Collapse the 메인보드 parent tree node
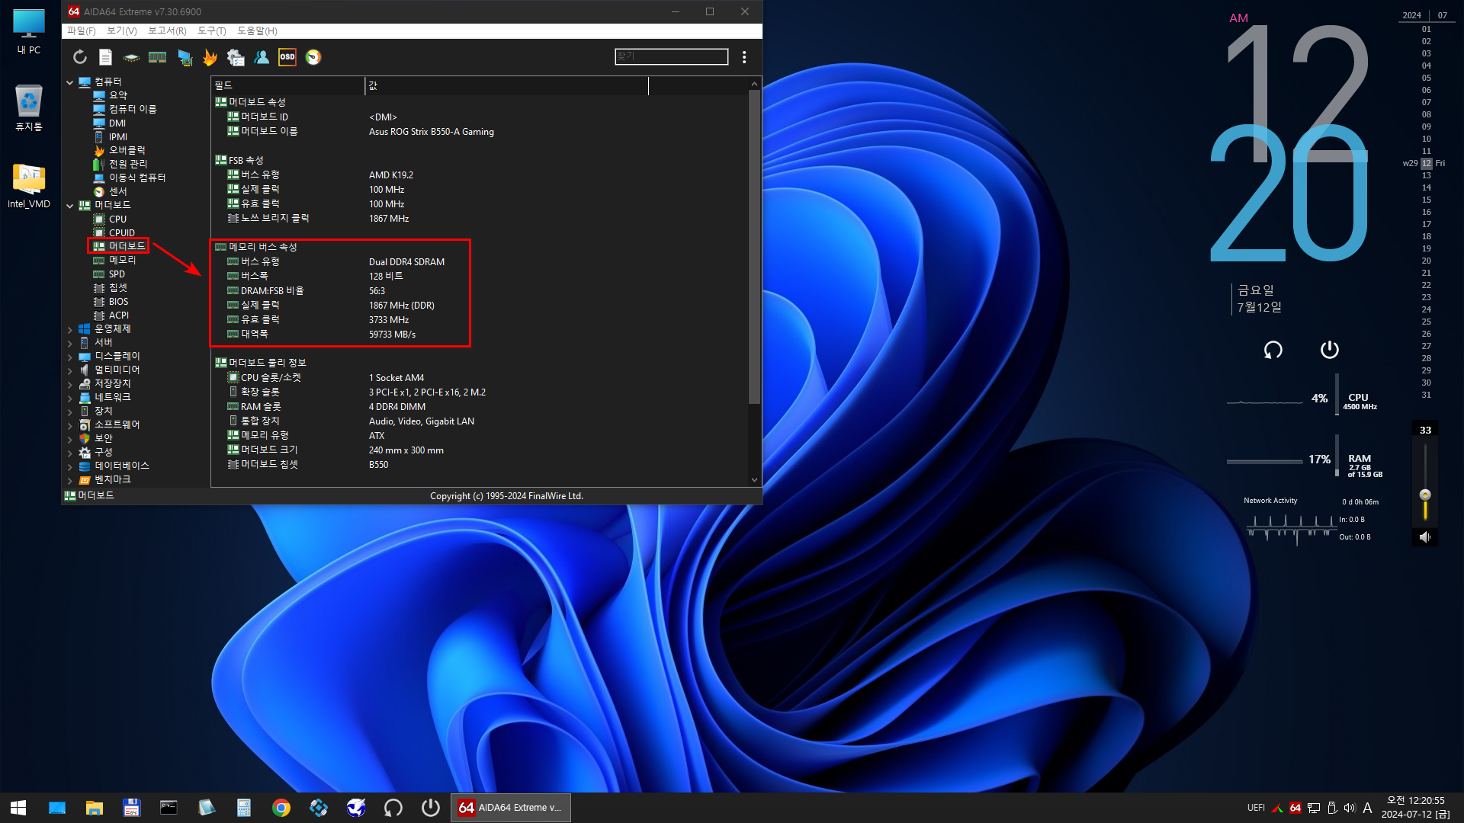The width and height of the screenshot is (1464, 823). point(69,206)
